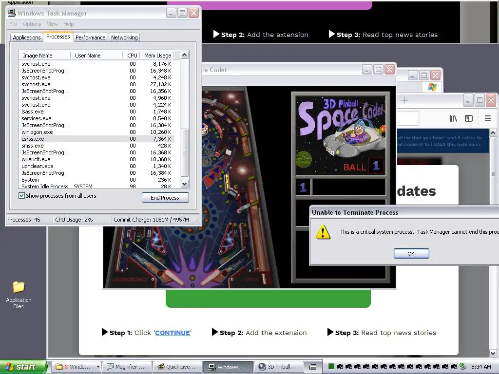
Task: Select the winlogon.exe process row
Action: tap(97, 132)
